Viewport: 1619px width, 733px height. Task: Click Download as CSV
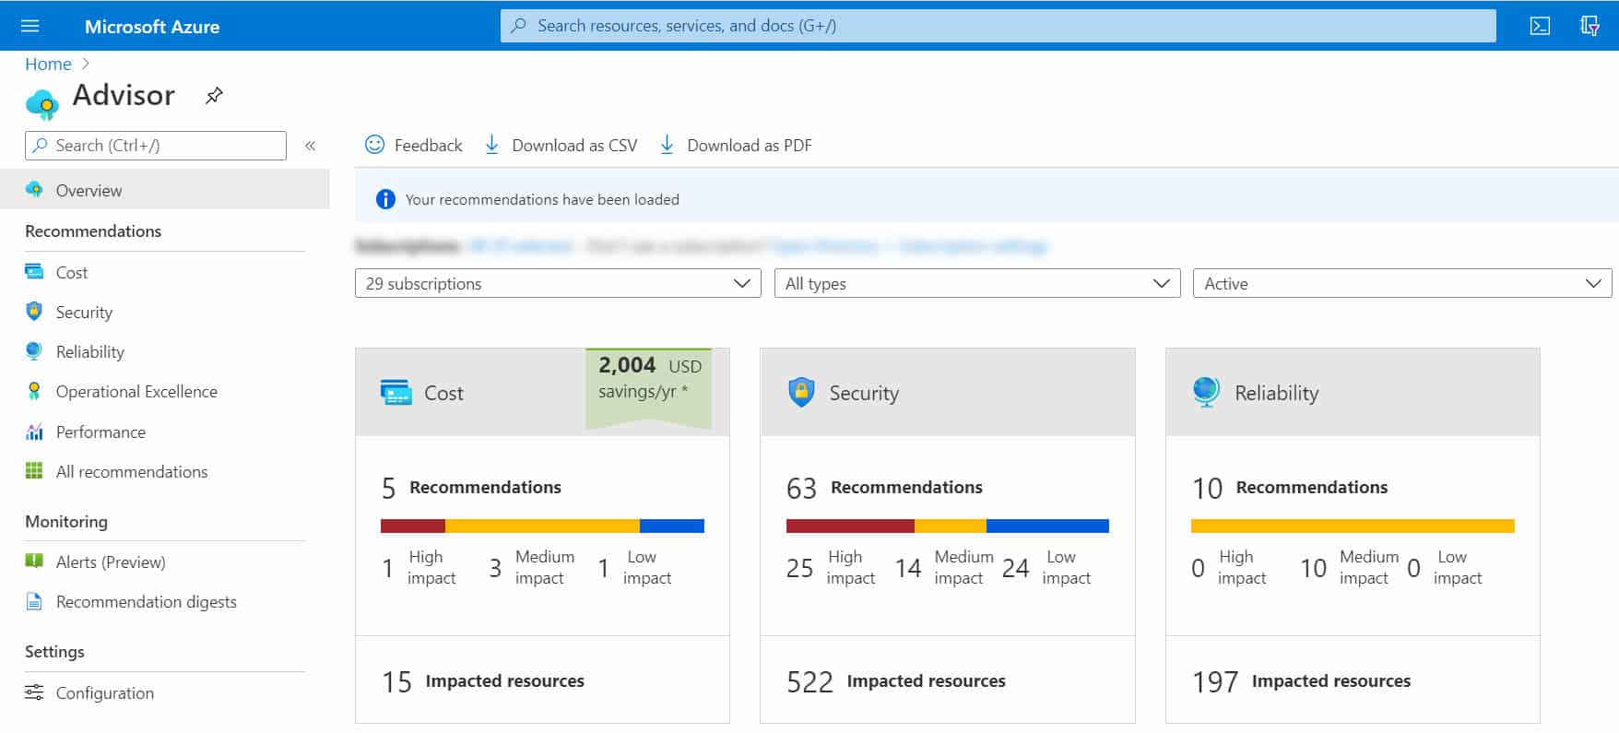561,145
